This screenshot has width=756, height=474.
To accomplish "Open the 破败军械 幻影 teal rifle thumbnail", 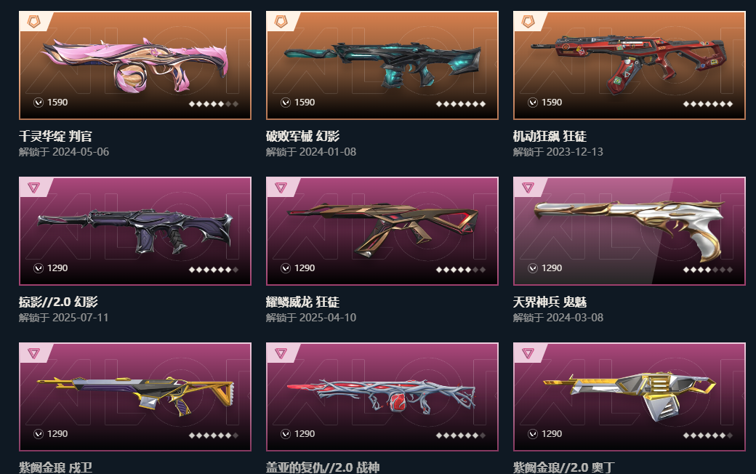I will [x=382, y=65].
